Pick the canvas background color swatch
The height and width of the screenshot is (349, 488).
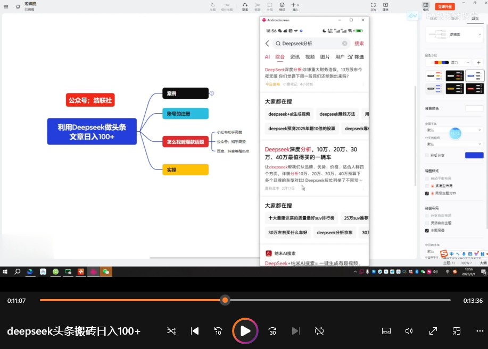click(474, 108)
